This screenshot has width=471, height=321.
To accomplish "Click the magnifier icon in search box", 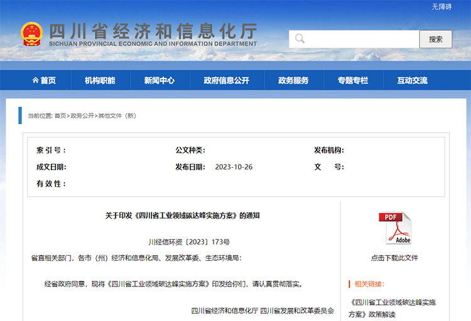I will 300,39.
